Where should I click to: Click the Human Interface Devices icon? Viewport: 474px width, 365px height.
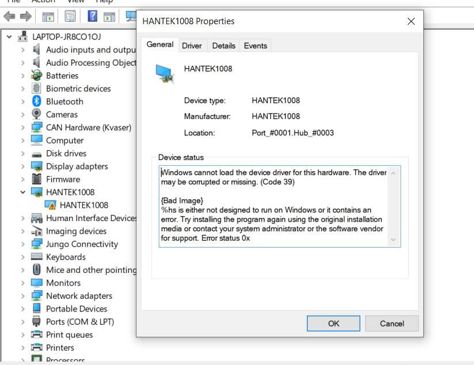pos(37,218)
